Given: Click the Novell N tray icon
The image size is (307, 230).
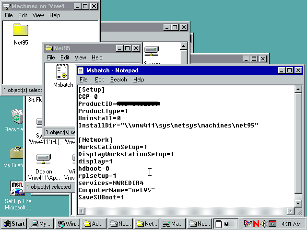Looking at the screenshot, I should click(x=256, y=224).
